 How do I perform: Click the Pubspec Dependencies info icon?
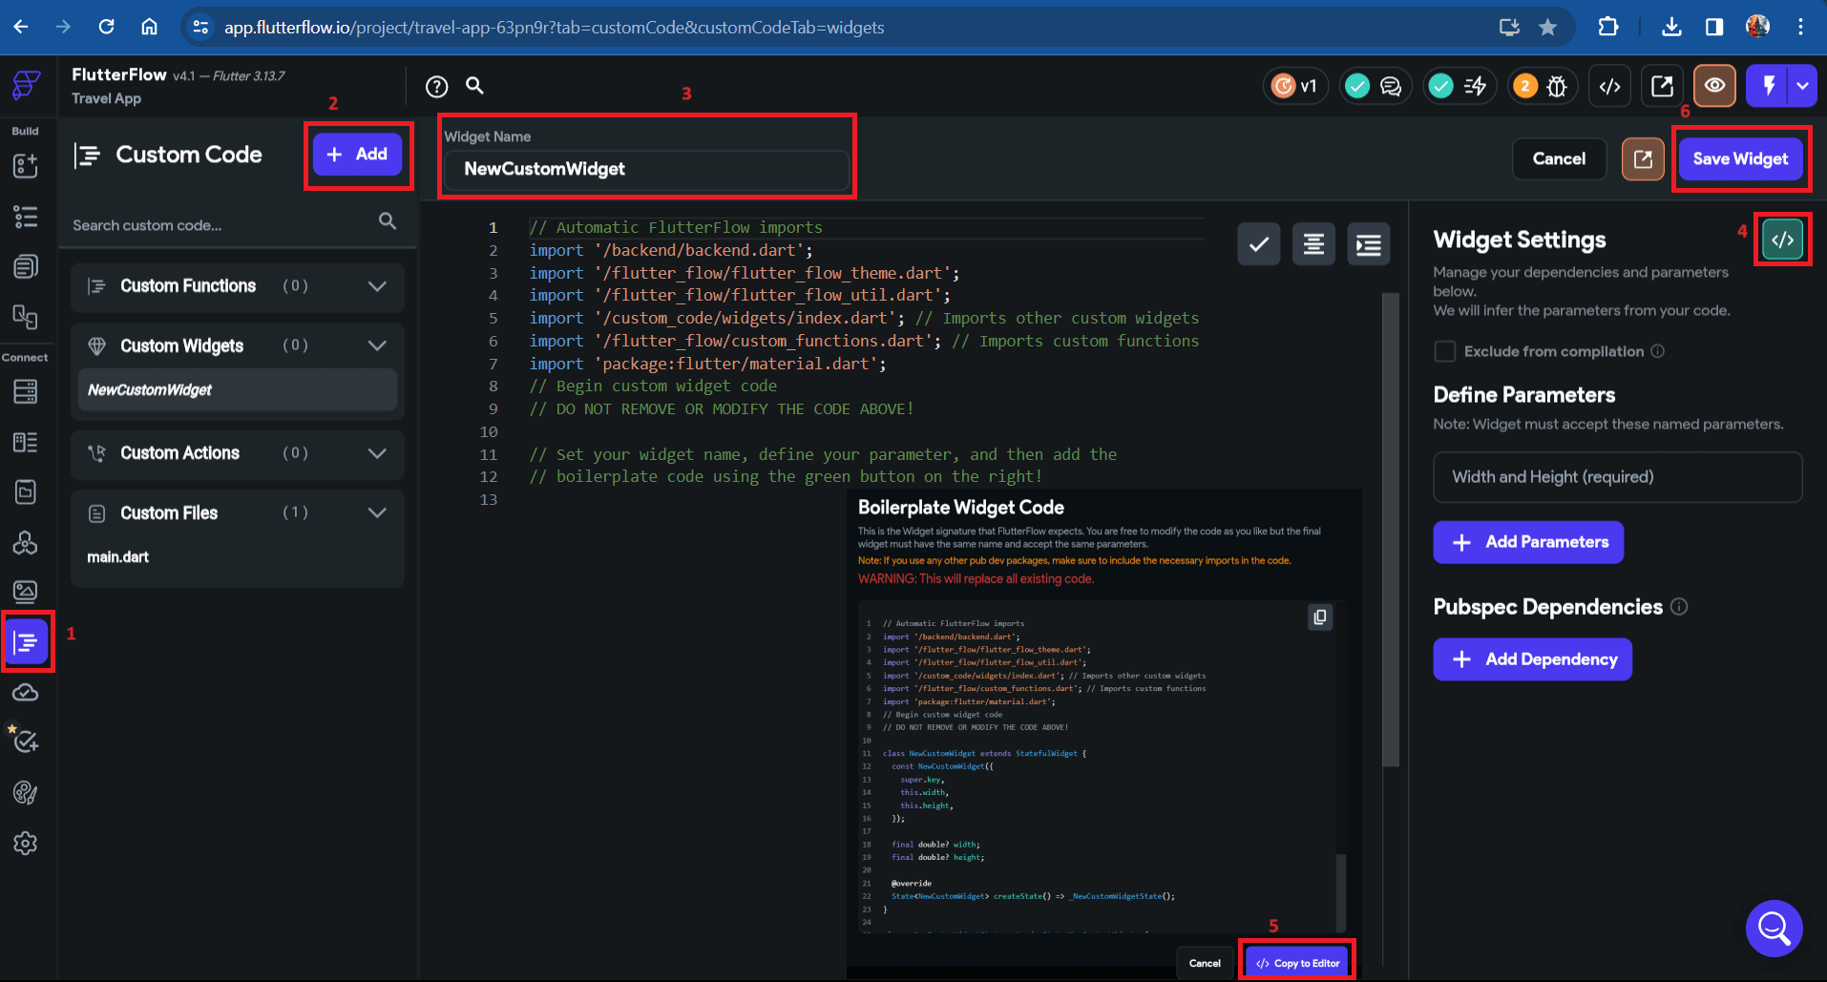click(1680, 607)
